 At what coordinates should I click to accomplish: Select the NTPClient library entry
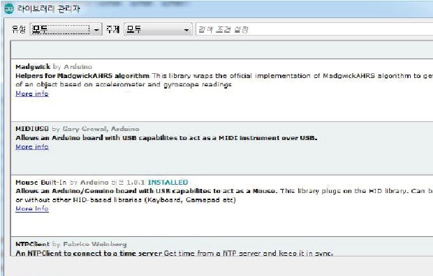click(222, 247)
